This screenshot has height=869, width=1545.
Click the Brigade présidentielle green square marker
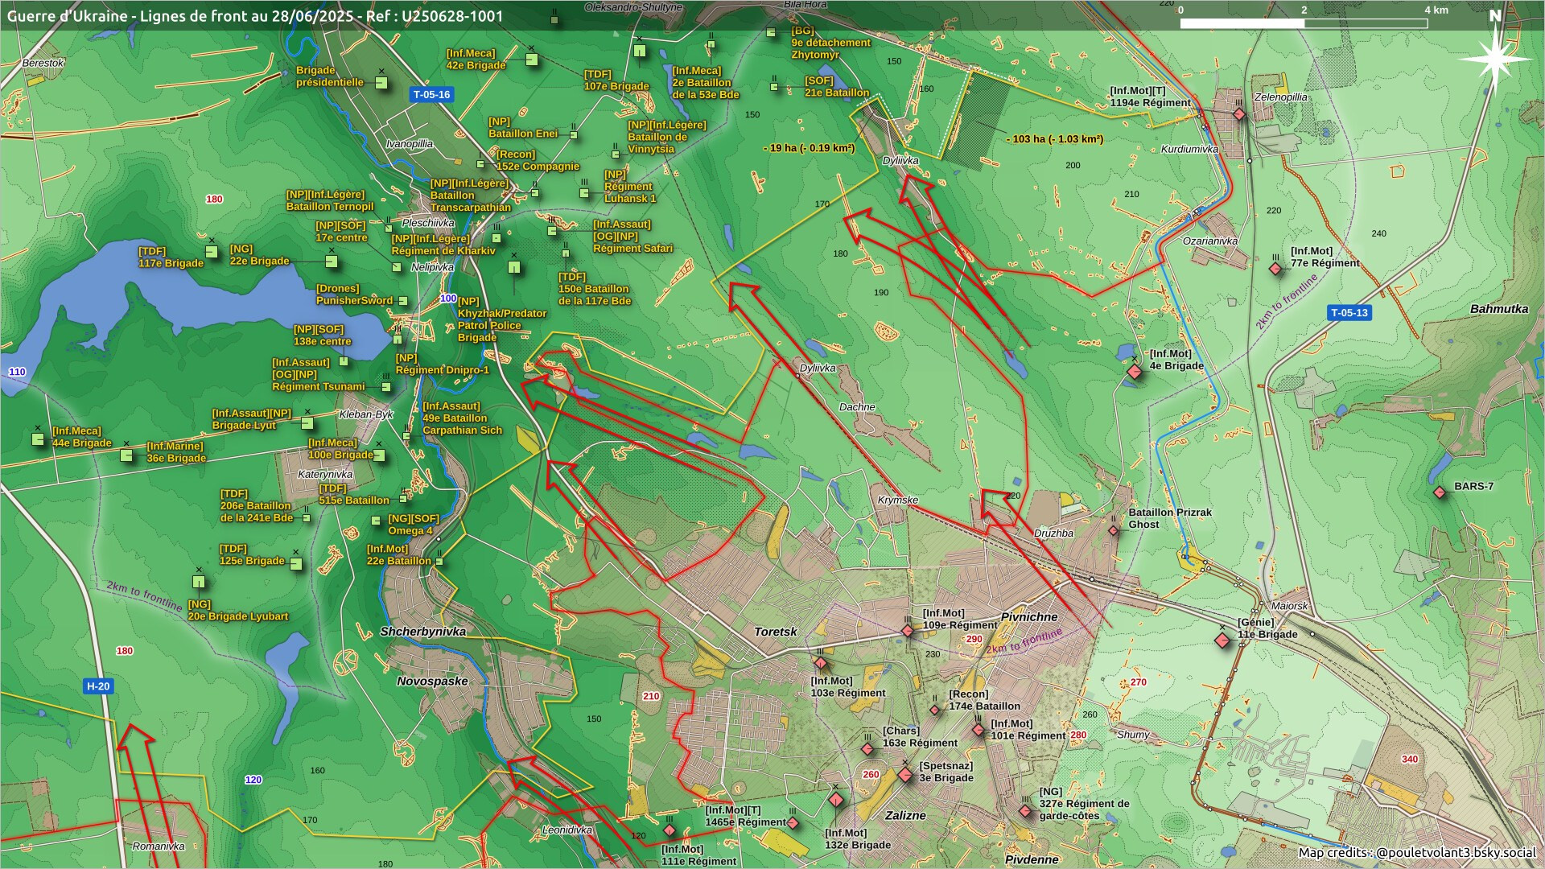pos(381,83)
